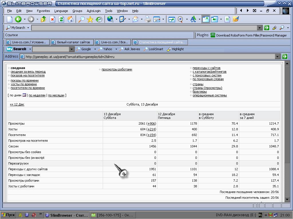Screen dimensions: 293x219
Task: Click the magnifier Search icon in the toolbar
Action: [82, 19]
